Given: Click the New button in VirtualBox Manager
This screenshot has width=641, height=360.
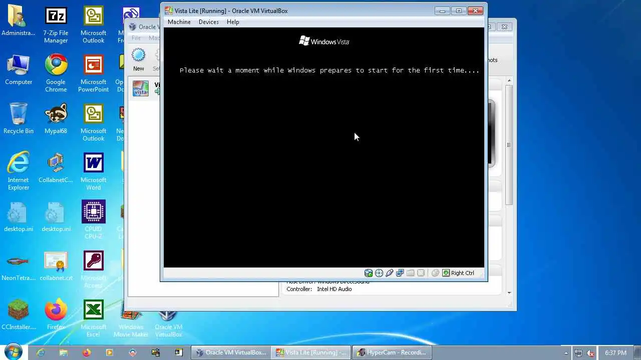Looking at the screenshot, I should [139, 59].
